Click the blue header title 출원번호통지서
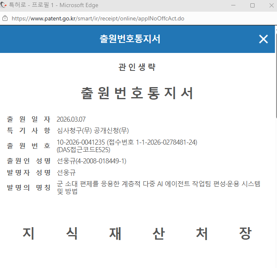 point(130,39)
